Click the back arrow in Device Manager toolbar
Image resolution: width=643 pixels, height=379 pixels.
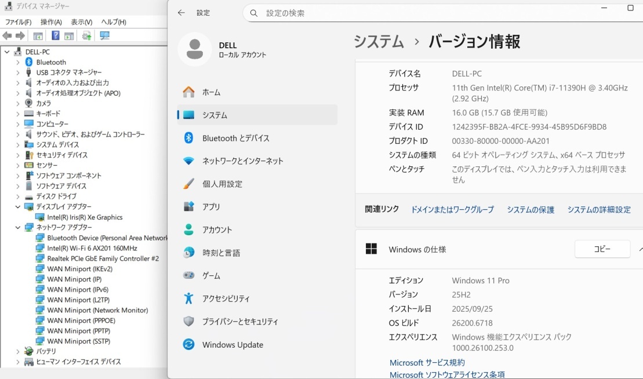[7, 35]
